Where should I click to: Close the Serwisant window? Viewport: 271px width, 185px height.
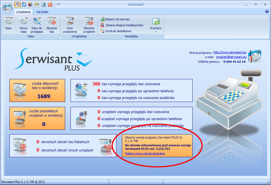[x=265, y=5]
